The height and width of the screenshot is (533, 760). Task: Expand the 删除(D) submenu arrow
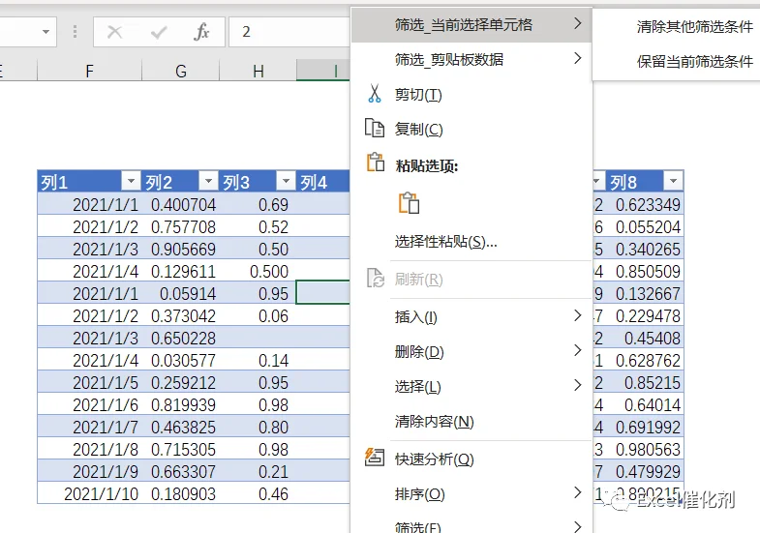(x=577, y=350)
